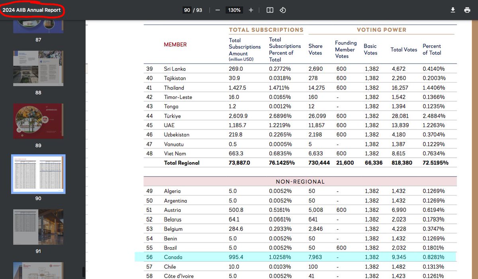Select regional total 73,887.0 amount

(239, 163)
